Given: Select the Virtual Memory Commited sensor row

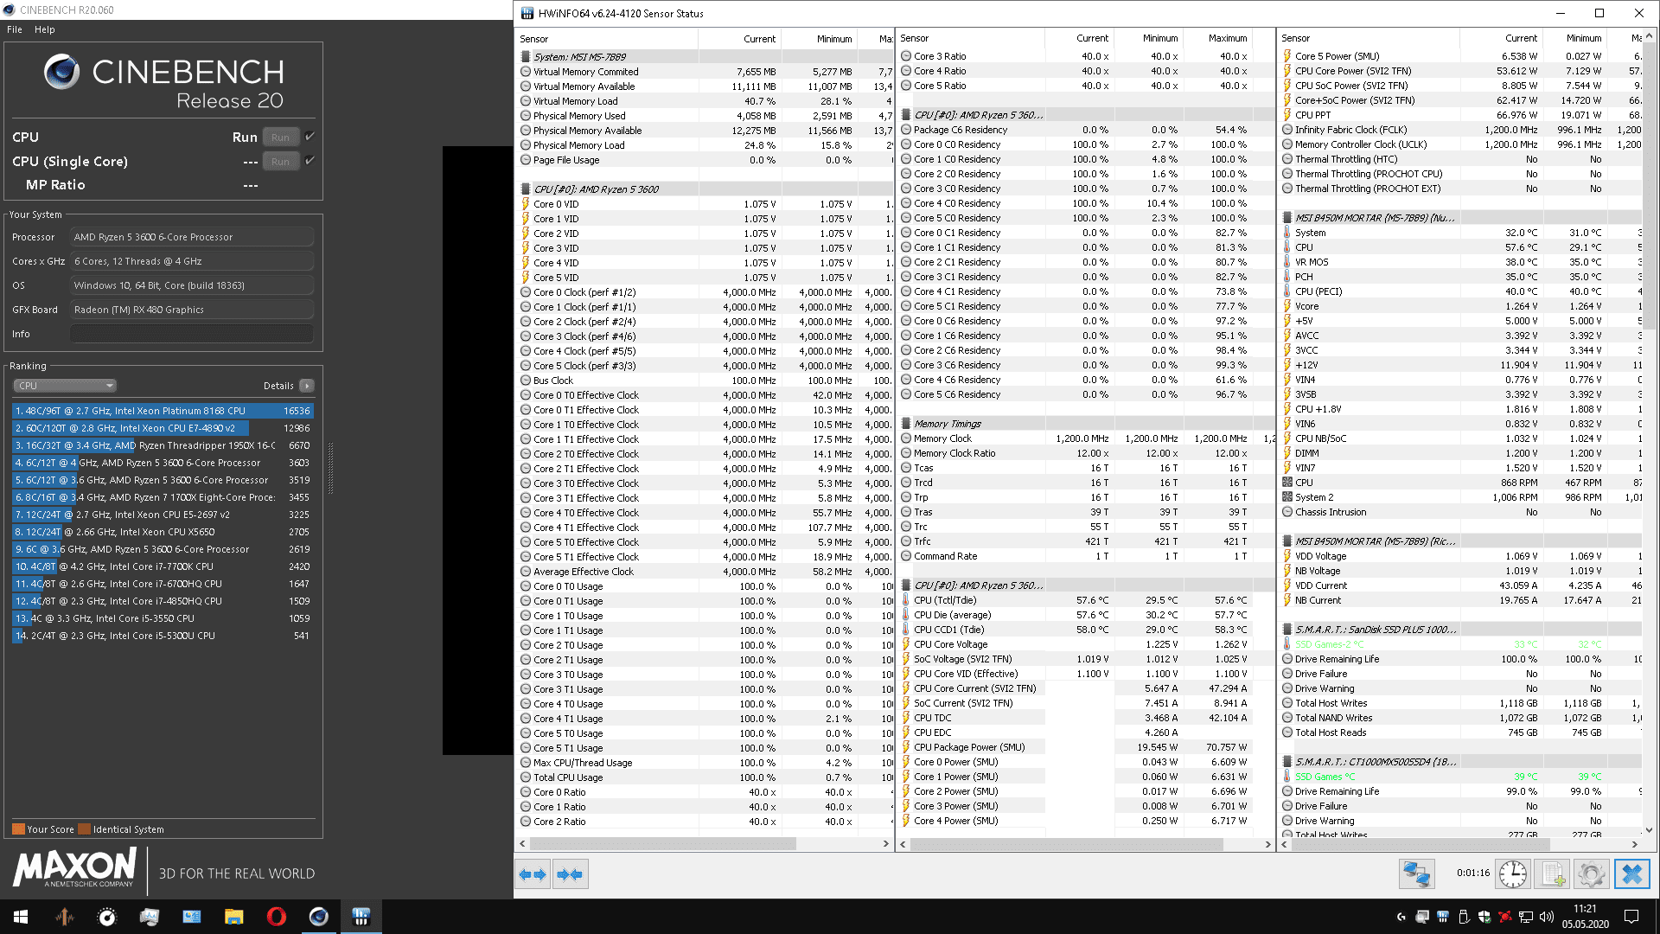Looking at the screenshot, I should point(705,72).
